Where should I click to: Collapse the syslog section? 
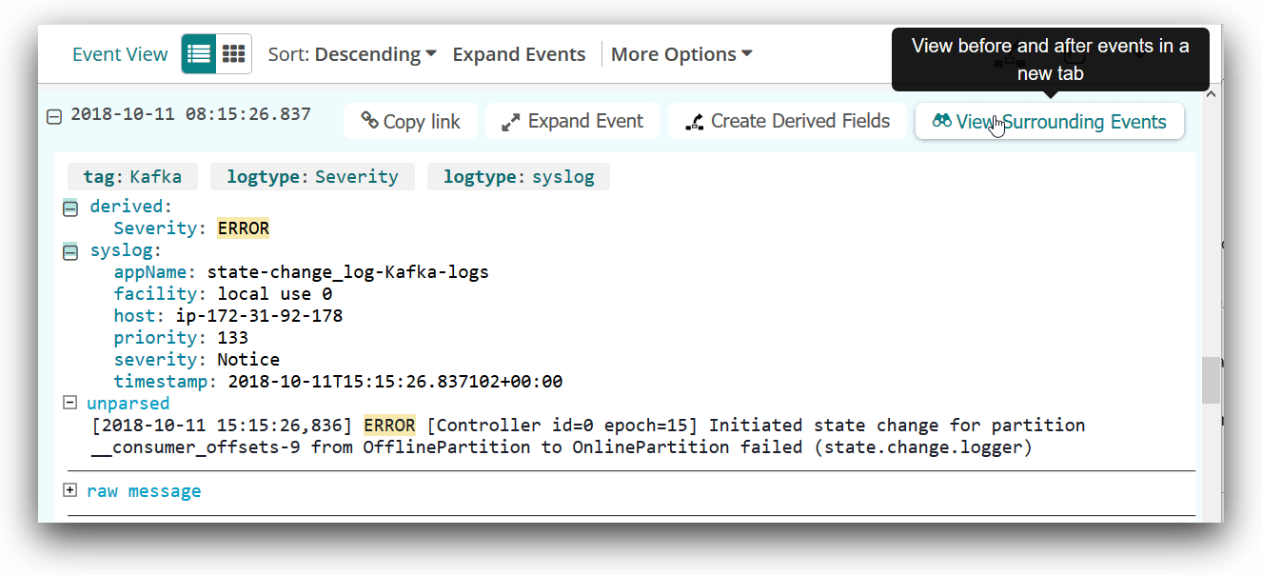70,252
